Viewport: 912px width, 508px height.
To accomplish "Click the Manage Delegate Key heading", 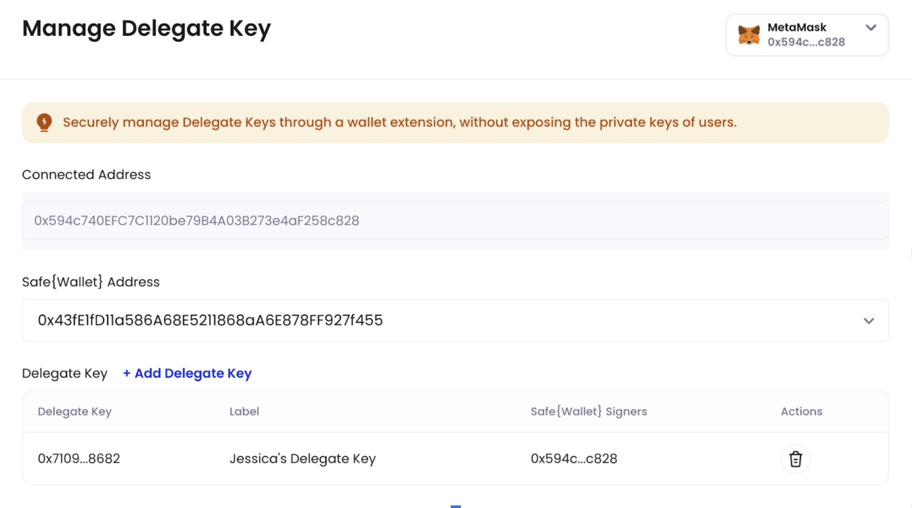I will point(146,29).
